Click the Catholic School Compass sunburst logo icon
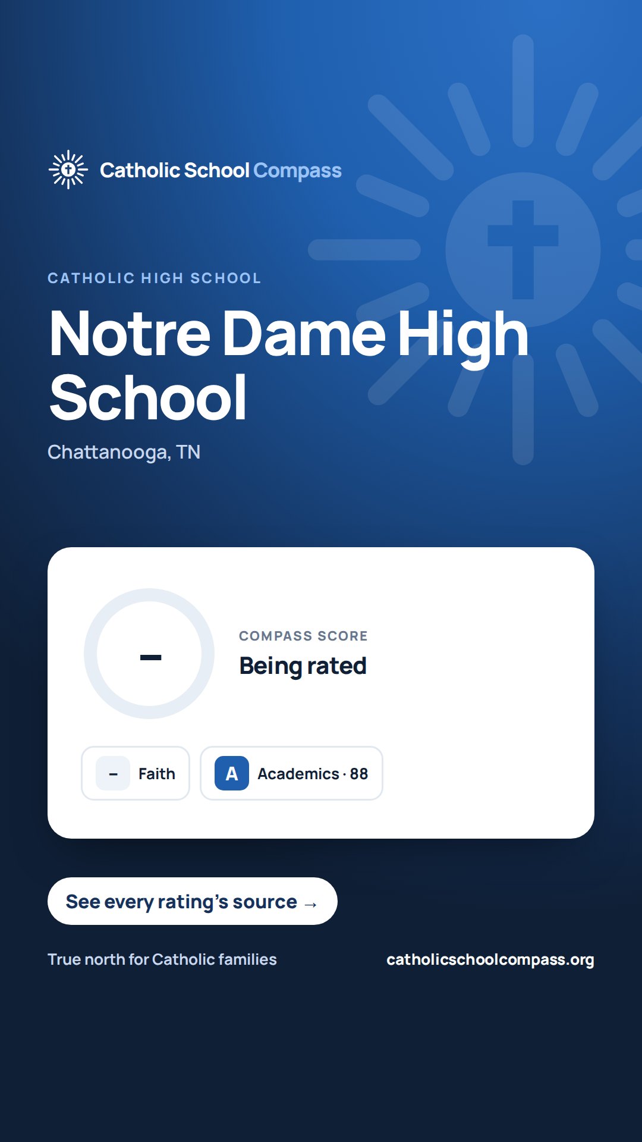 (x=68, y=170)
